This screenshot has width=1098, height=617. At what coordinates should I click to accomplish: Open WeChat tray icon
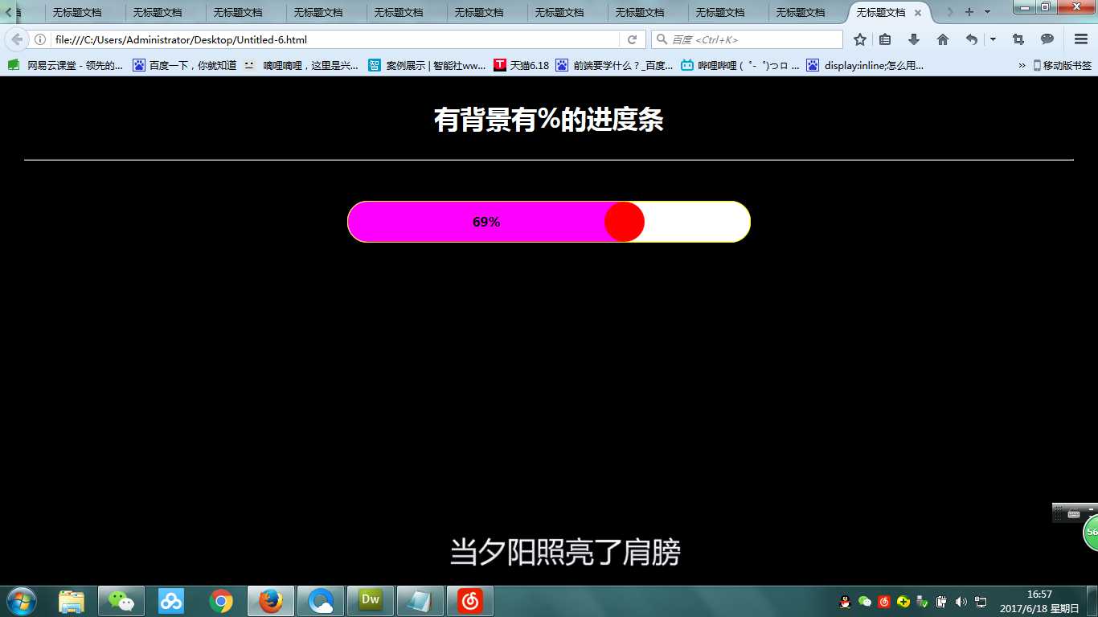(x=865, y=602)
